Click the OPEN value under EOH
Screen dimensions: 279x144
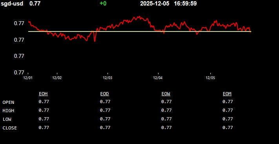44,102
